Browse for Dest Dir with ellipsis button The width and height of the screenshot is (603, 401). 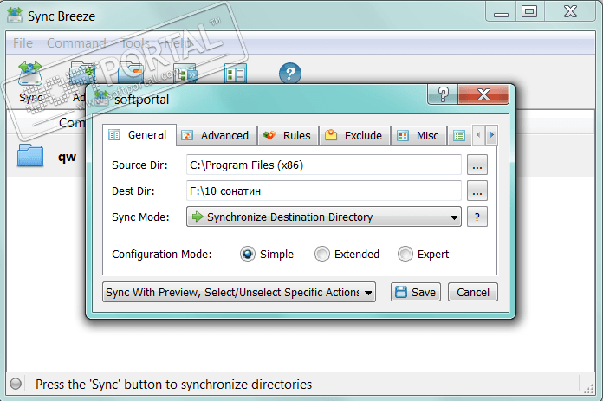pyautogui.click(x=477, y=191)
